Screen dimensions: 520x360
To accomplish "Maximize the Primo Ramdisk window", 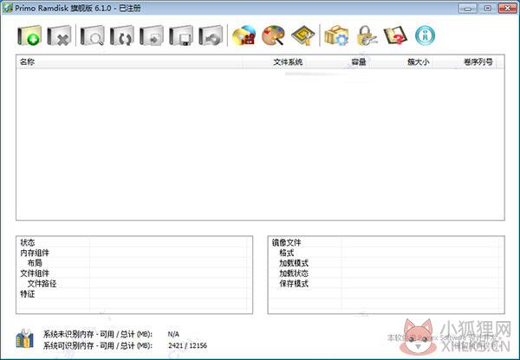I will pos(487,8).
